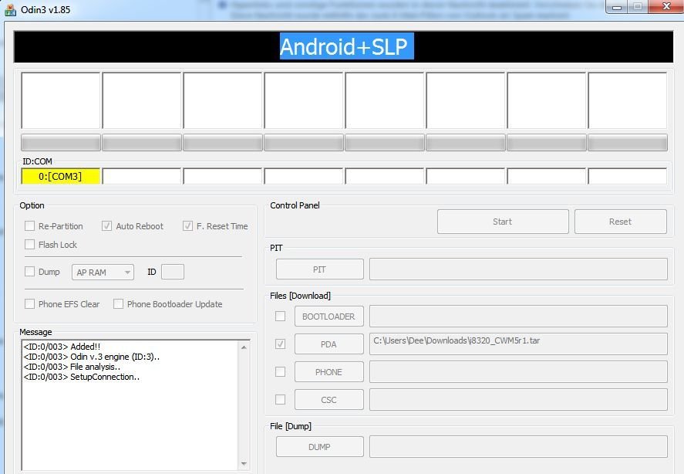Click the DUMP file button
The image size is (684, 474).
pyautogui.click(x=320, y=447)
